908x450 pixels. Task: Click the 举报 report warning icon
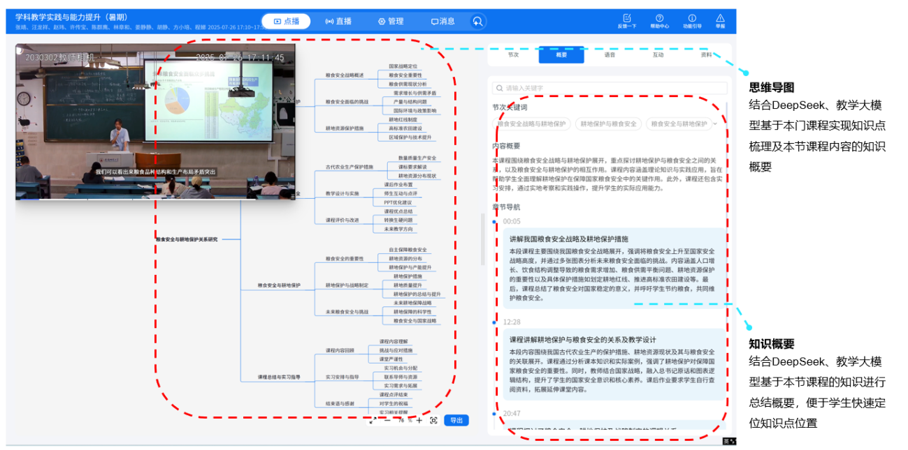click(720, 20)
